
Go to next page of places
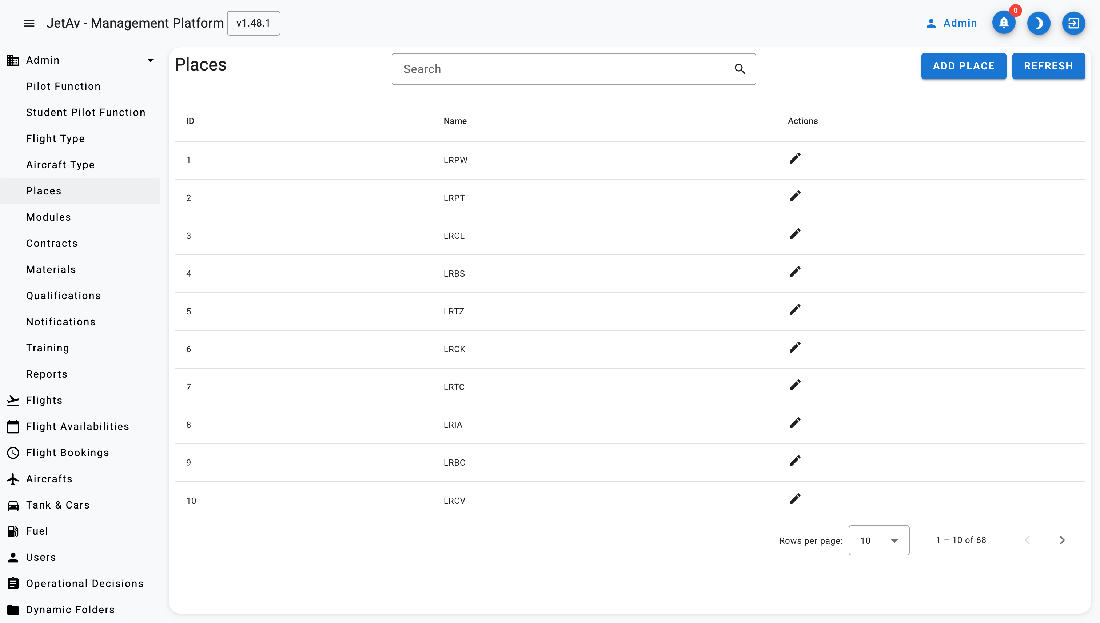click(x=1062, y=540)
